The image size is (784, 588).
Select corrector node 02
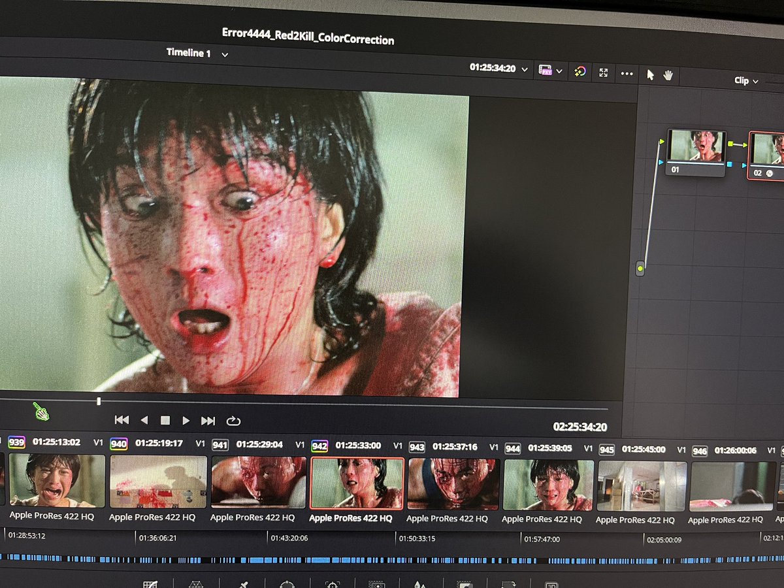click(766, 155)
